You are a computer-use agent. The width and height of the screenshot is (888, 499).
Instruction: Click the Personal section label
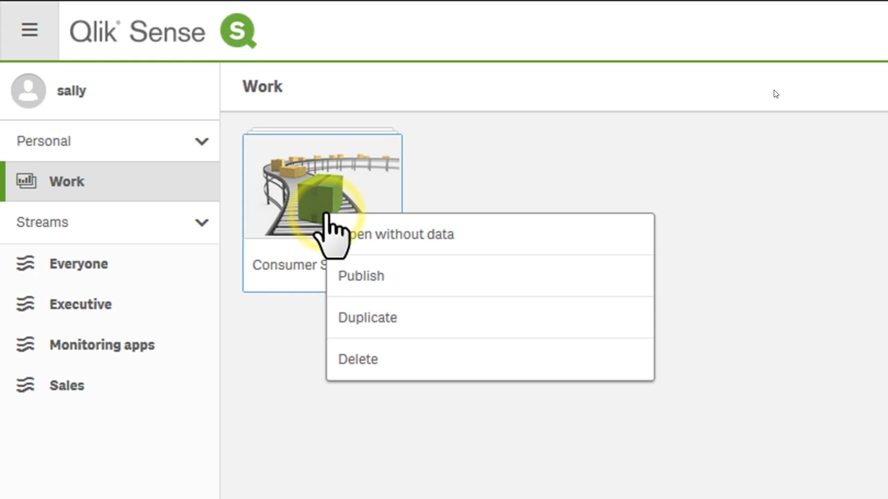(x=44, y=141)
